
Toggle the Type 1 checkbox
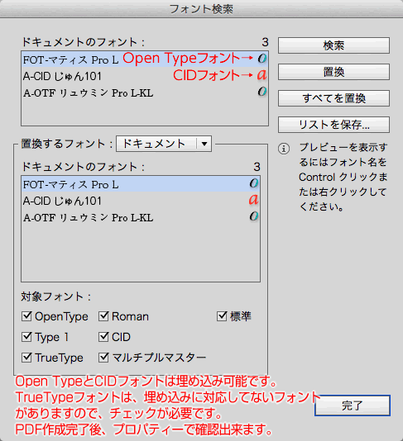point(26,337)
